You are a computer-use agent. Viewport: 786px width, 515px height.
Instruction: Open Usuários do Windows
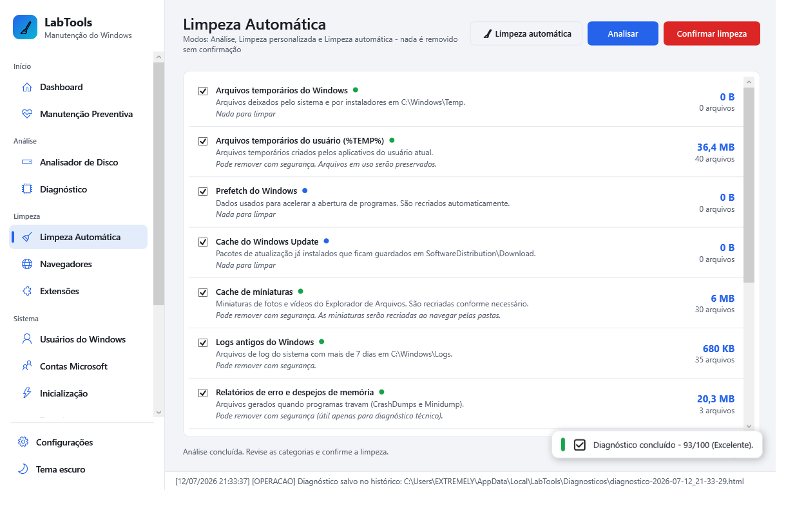79,339
